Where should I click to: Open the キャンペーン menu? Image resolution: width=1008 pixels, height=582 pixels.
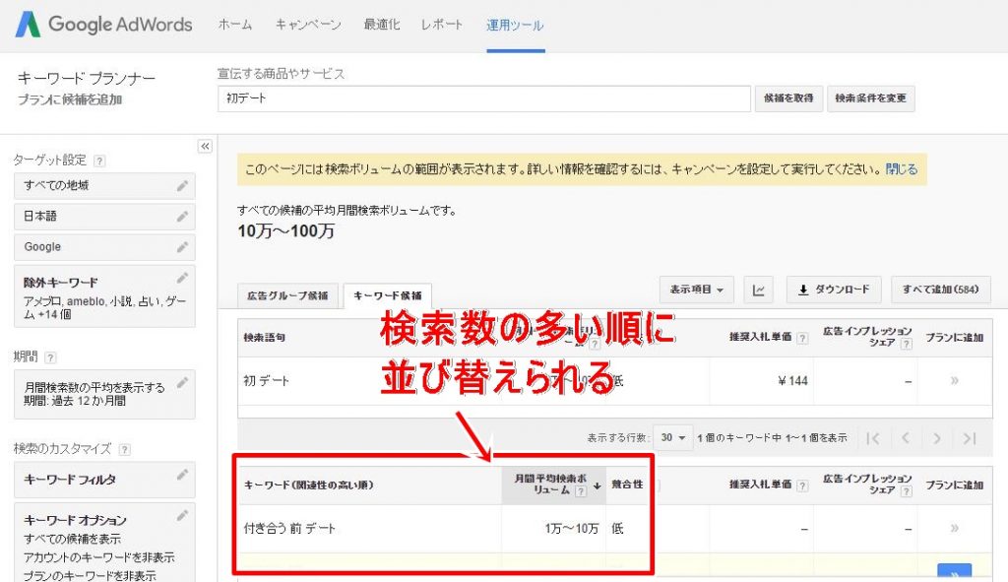308,25
